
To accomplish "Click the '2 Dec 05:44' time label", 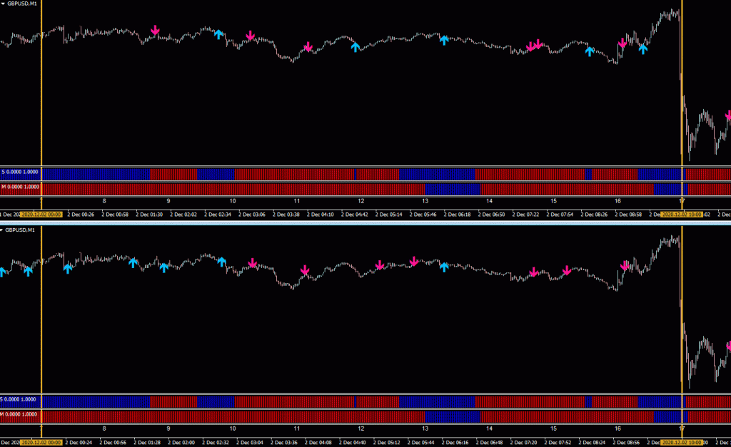I will [x=421, y=442].
